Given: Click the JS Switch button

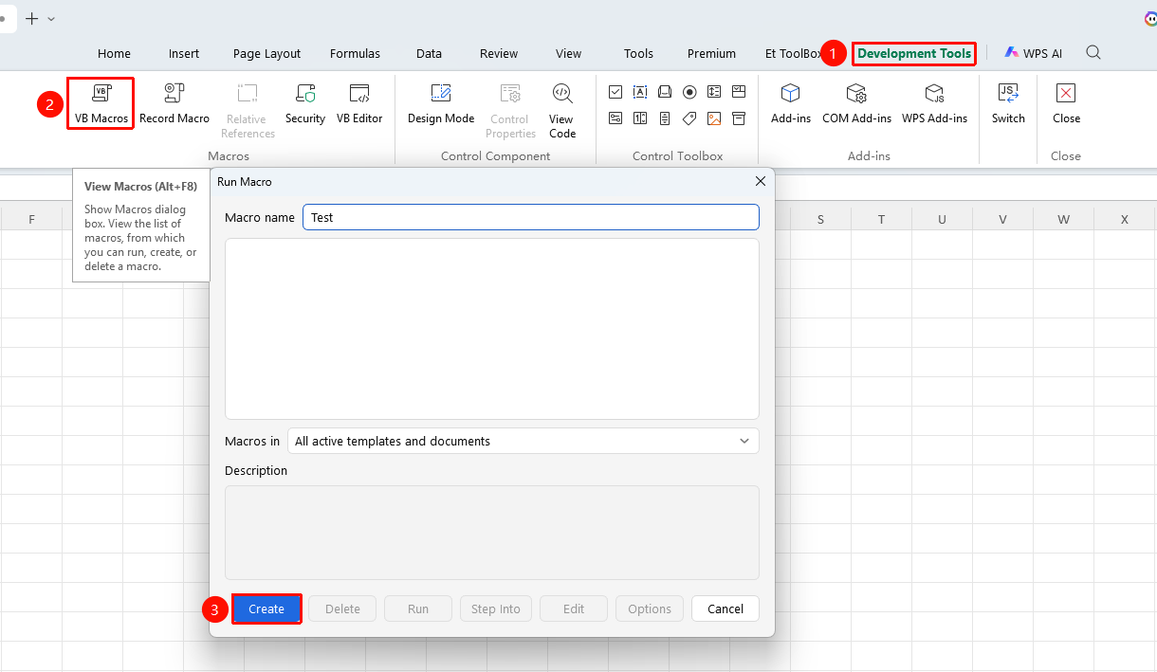Looking at the screenshot, I should pos(1008,103).
